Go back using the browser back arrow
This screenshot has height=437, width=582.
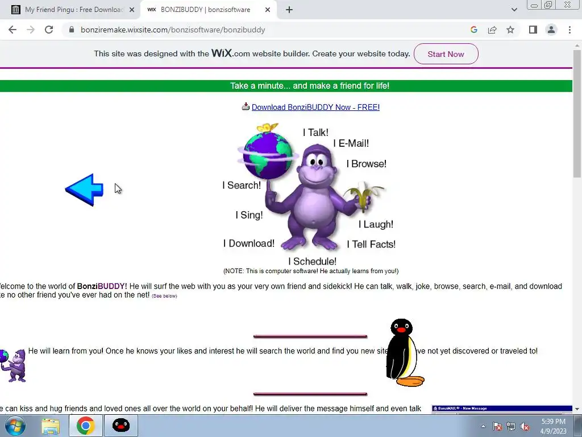(13, 30)
